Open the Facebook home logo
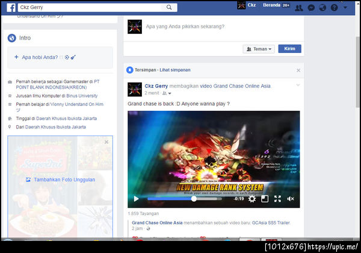 [11, 8]
